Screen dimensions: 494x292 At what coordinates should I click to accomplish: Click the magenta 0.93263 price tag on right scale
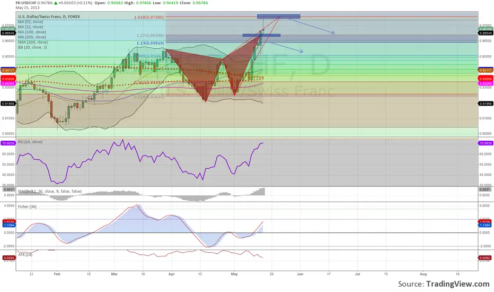click(x=486, y=83)
